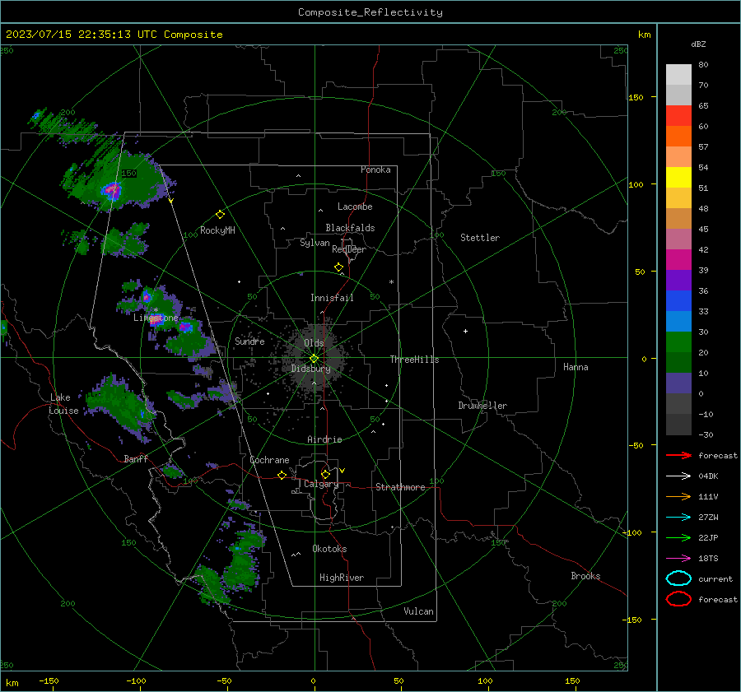Select the yellow diamond marker above Calgary

(x=325, y=474)
